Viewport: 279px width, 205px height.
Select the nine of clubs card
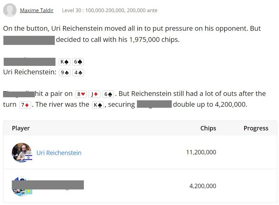(65, 73)
